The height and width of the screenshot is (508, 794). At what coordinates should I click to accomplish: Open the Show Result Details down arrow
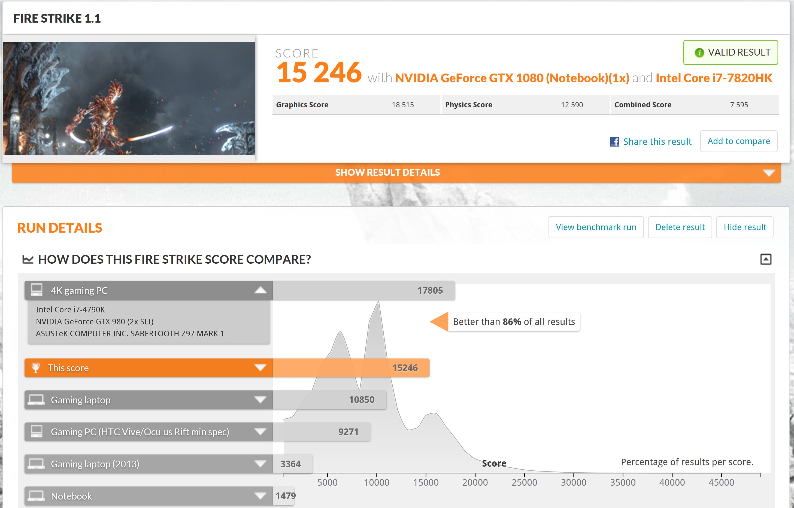coord(769,173)
